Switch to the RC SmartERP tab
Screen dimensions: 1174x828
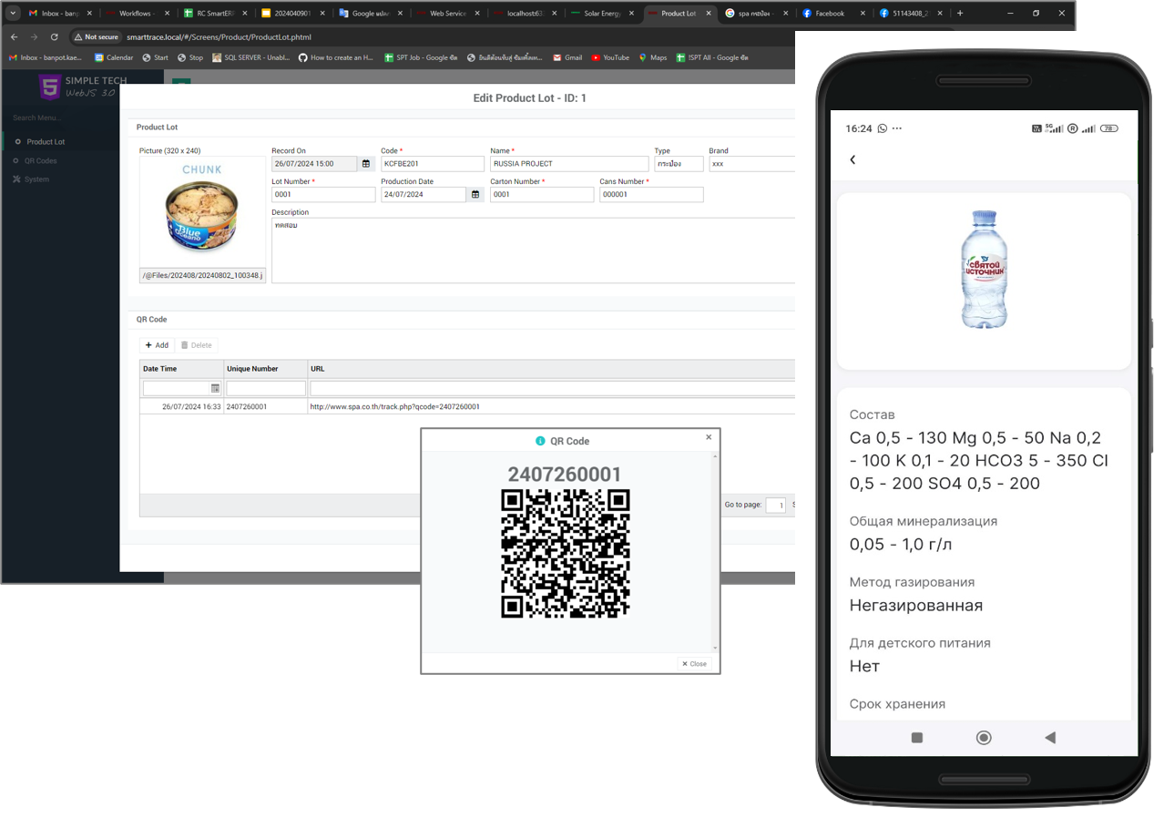214,14
